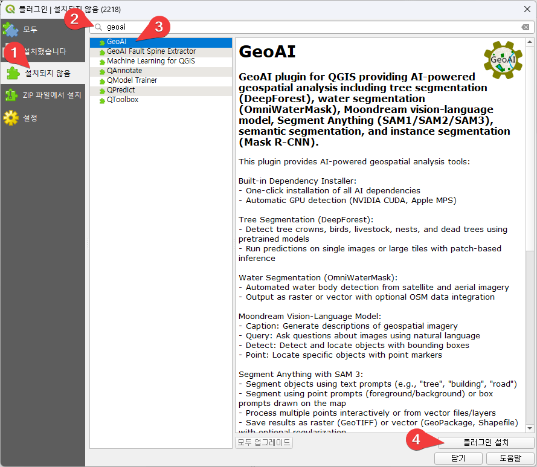Choose Machine Learning for QGIS entry
The image size is (537, 467).
pyautogui.click(x=150, y=61)
